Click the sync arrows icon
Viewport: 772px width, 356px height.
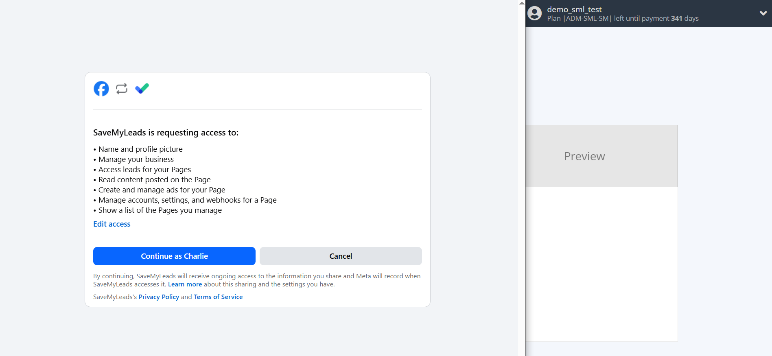click(x=122, y=89)
